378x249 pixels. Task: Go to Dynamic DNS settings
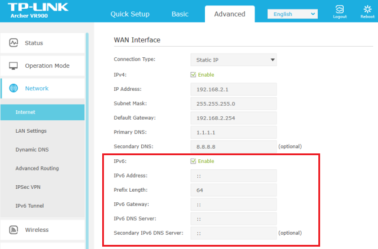(32, 150)
